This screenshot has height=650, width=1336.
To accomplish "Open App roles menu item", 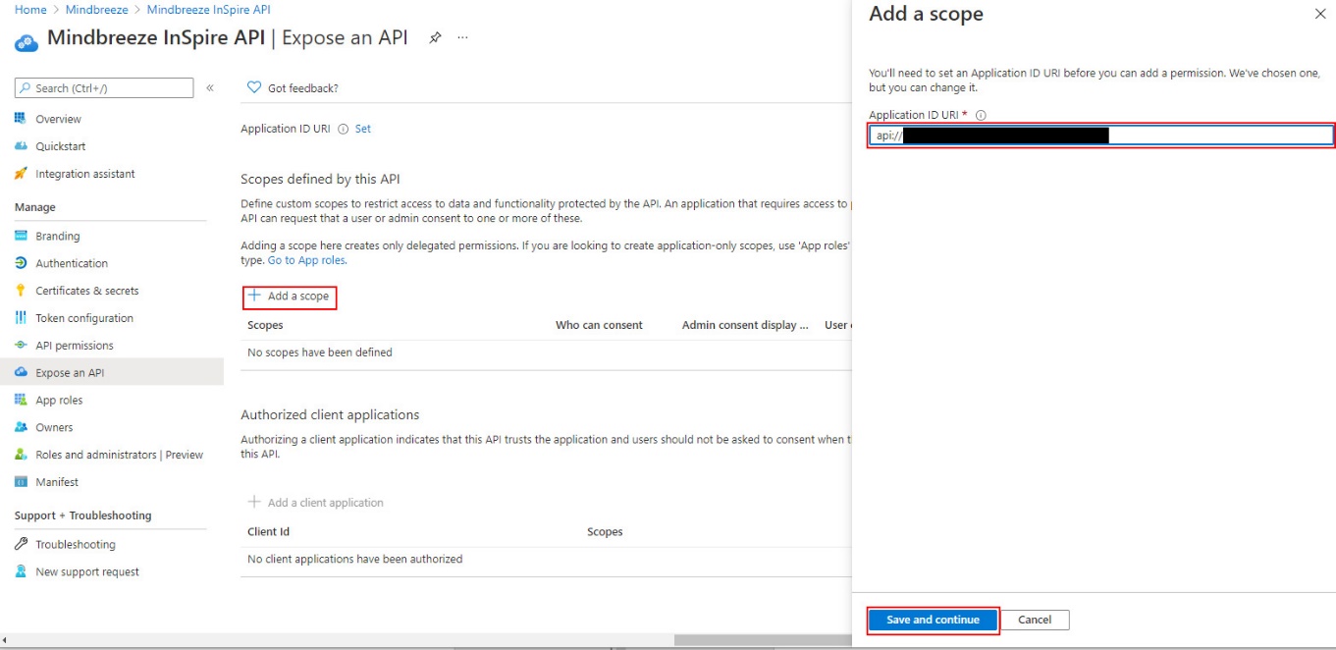I will click(x=59, y=401).
